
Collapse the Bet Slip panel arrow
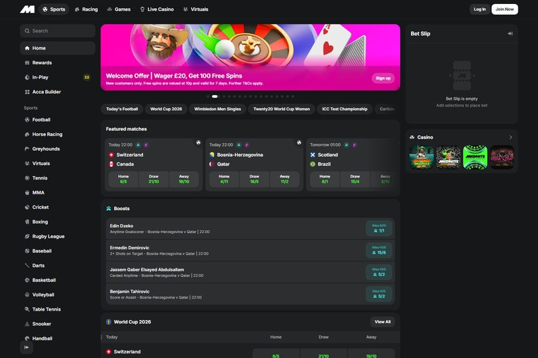click(510, 34)
